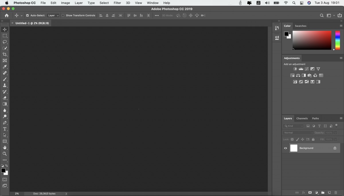Select the Quick Selection tool

(x=5, y=48)
